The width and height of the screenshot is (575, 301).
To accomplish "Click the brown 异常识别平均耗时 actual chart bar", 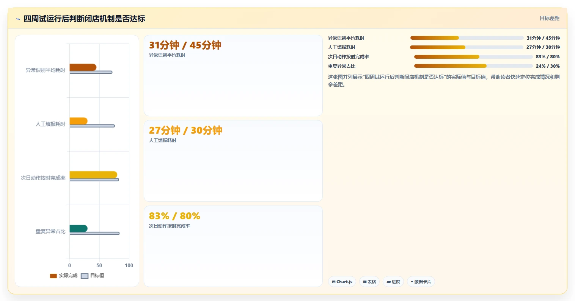I will click(83, 67).
